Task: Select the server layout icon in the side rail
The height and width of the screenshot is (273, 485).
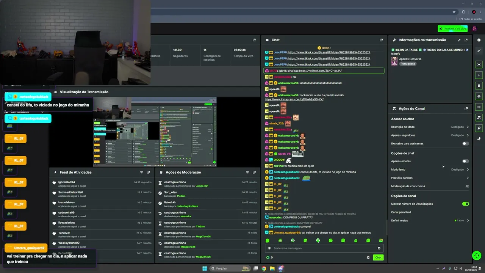Action: tap(479, 118)
